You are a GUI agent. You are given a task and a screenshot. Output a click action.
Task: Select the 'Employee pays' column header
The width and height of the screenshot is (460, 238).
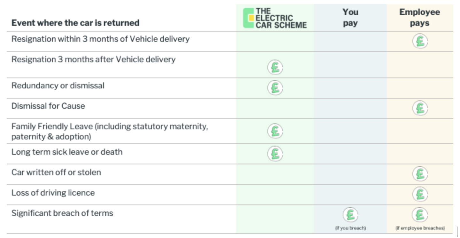pos(420,18)
